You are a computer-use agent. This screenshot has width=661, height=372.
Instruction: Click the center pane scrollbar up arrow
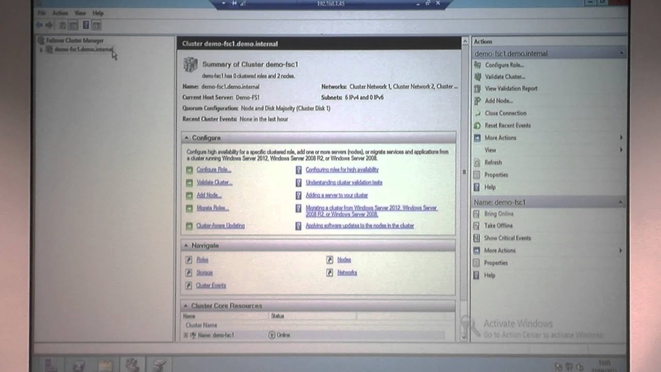point(465,42)
